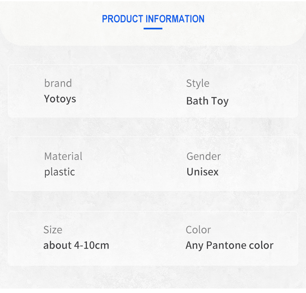Click the divider between brand and Style
The height and width of the screenshot is (293, 306).
coord(153,91)
